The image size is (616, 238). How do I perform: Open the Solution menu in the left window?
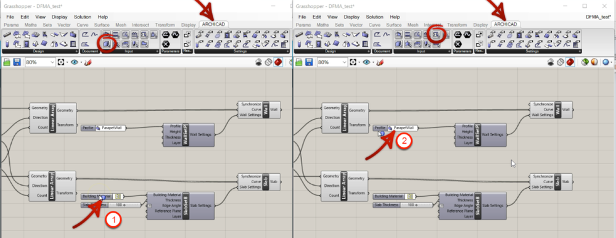point(80,17)
